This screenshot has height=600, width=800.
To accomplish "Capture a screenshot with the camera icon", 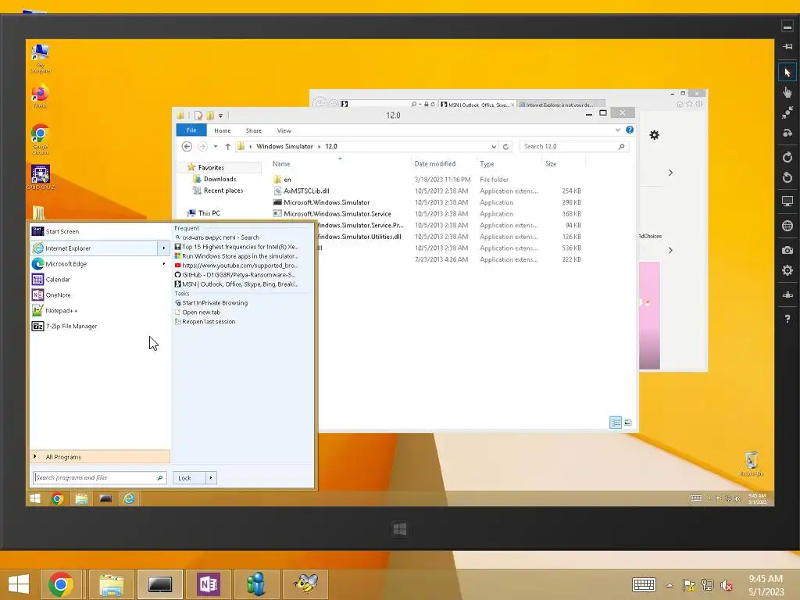I will pos(787,250).
